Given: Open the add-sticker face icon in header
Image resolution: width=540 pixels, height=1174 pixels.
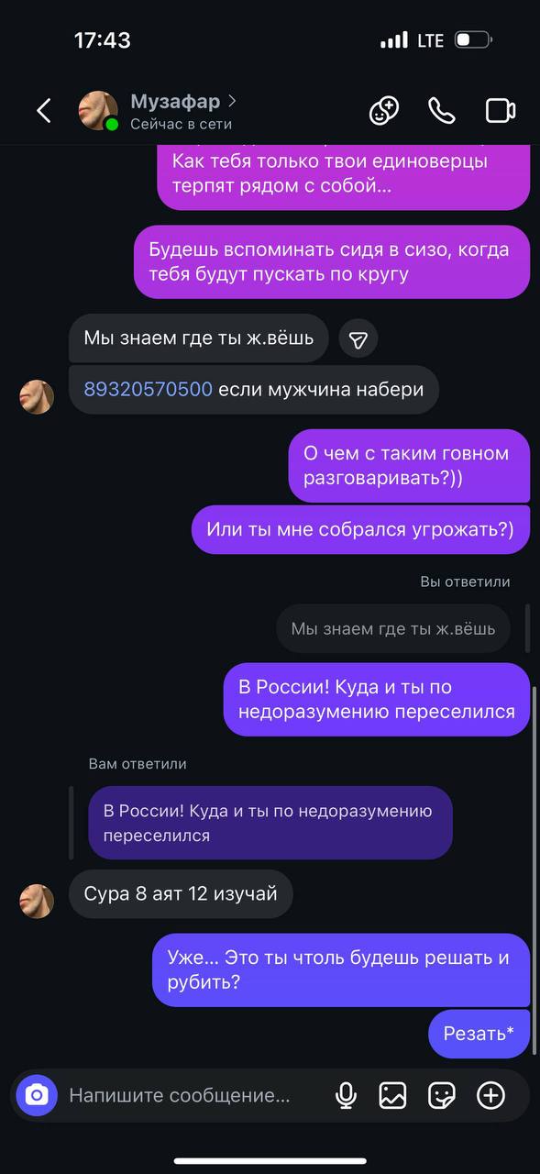Looking at the screenshot, I should pyautogui.click(x=384, y=111).
